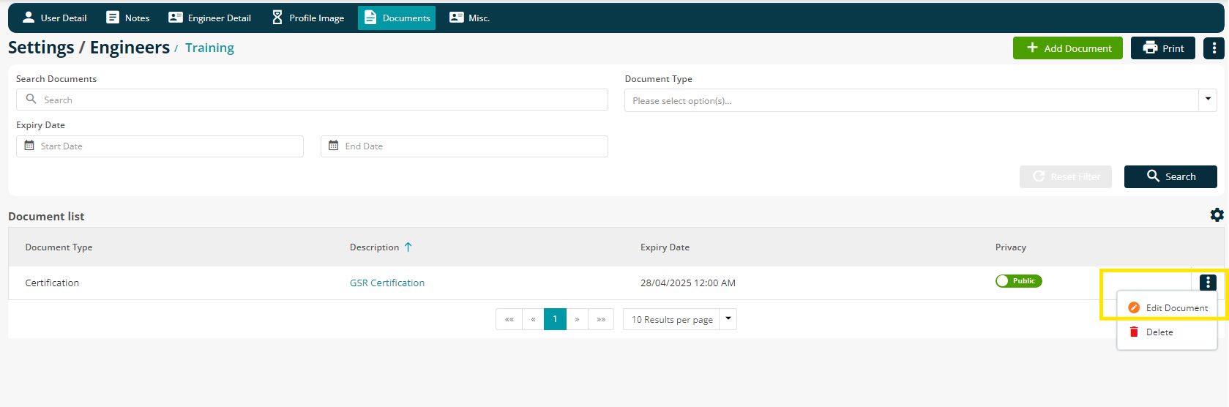Go to the Profile Image tab
This screenshot has width=1229, height=407.
pos(307,18)
